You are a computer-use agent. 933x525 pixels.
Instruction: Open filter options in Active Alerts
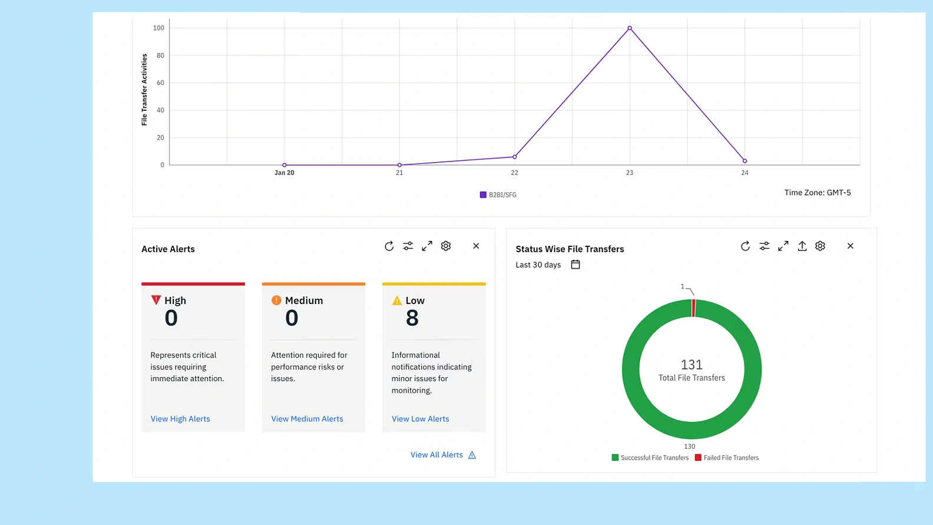pos(408,246)
